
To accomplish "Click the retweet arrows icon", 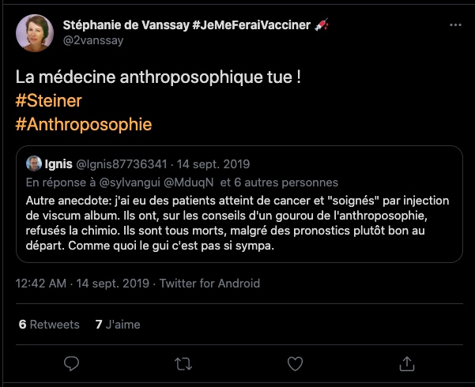I will point(183,363).
